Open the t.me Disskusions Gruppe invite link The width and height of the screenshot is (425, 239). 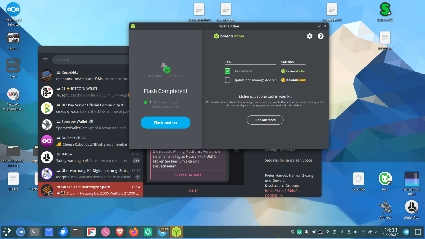click(283, 191)
